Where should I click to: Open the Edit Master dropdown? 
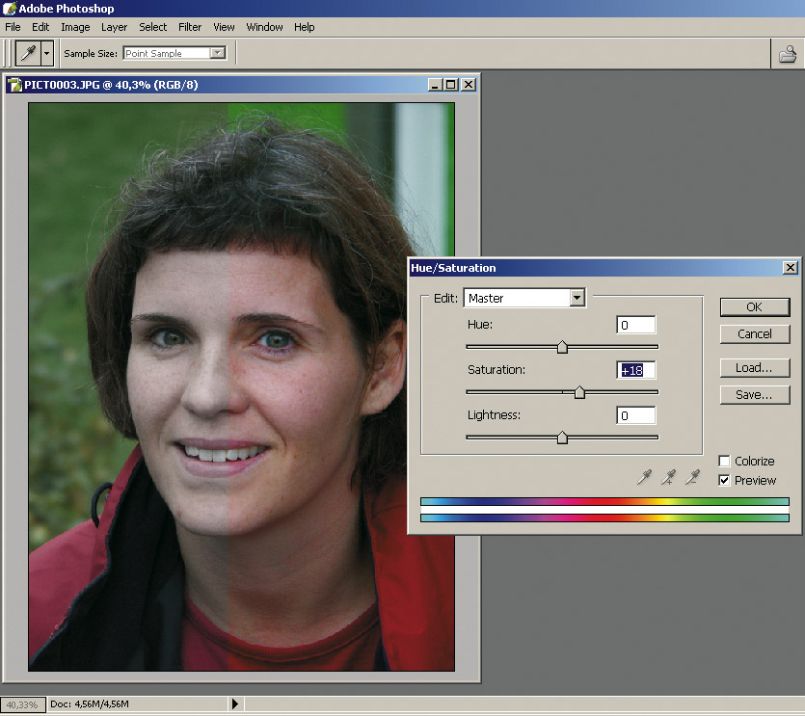577,298
